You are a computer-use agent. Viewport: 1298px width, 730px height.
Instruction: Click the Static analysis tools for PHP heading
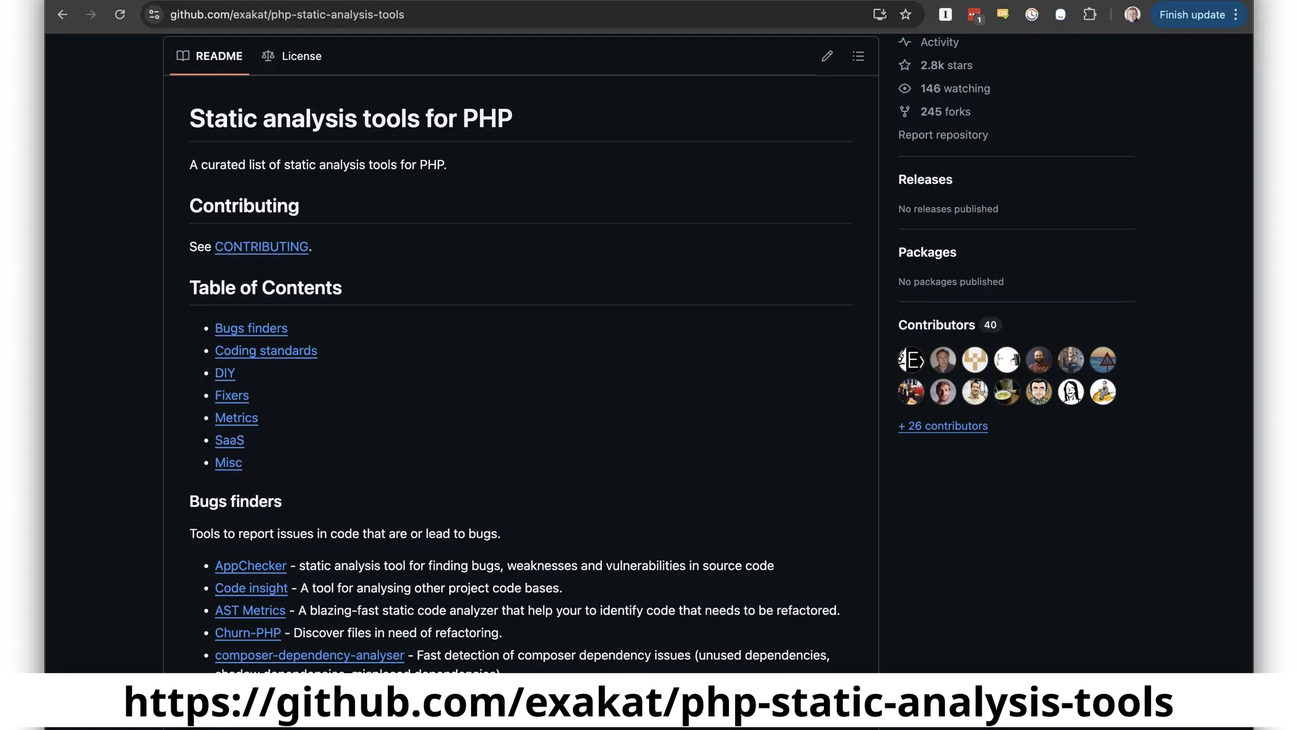[350, 118]
